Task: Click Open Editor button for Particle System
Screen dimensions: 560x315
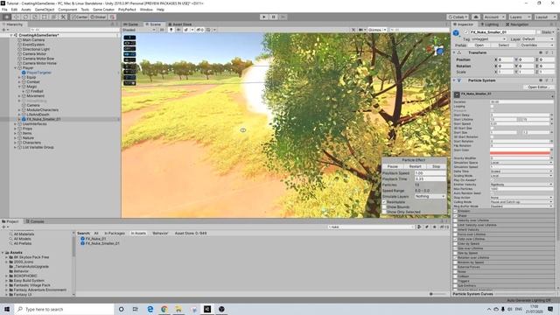Action: click(x=538, y=87)
